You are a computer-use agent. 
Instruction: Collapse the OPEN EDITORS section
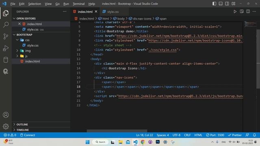[x=14, y=18]
